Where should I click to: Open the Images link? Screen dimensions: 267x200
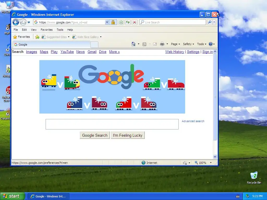pyautogui.click(x=31, y=52)
